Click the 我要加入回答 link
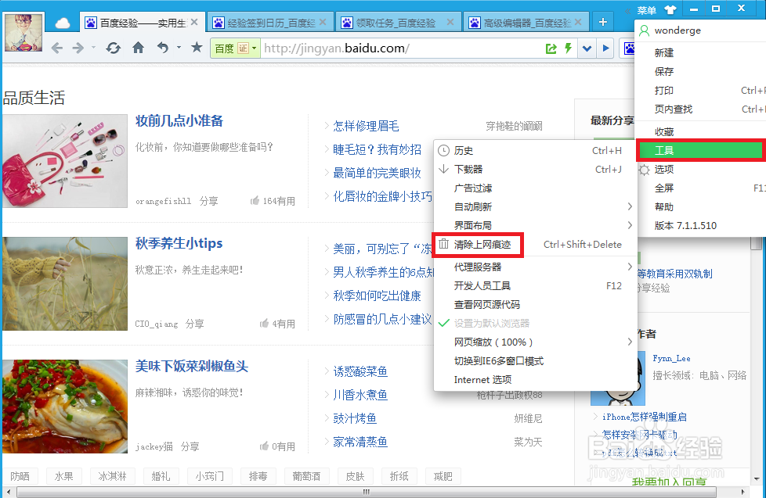 (670, 482)
